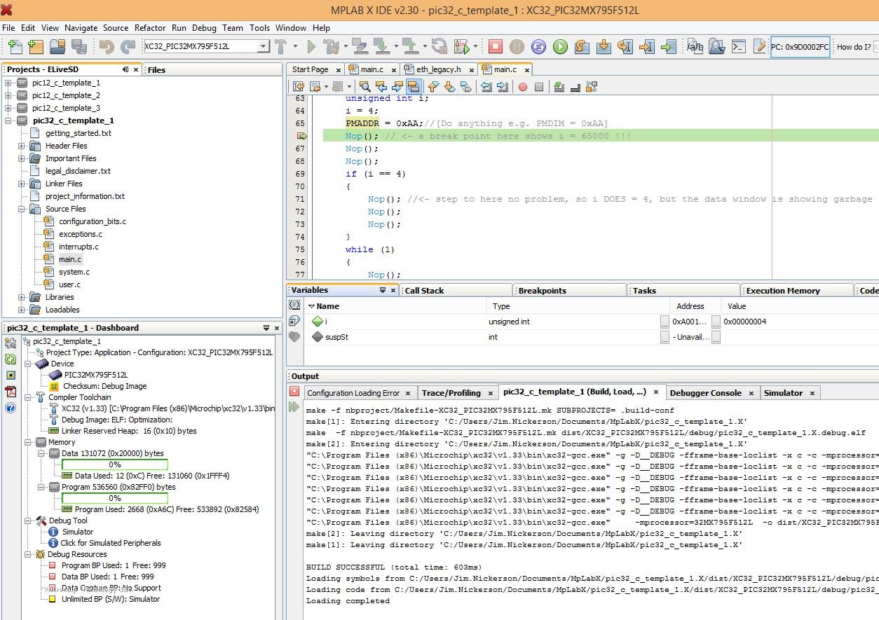Click the New Project toolbar icon
879x620 pixels.
(x=36, y=47)
